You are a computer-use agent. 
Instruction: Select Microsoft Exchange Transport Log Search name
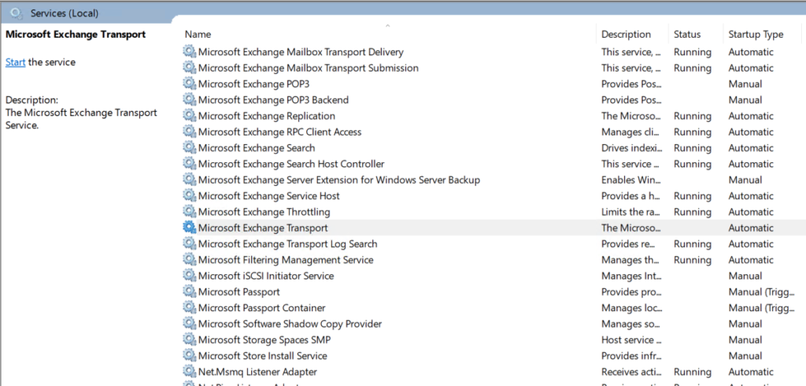(x=288, y=243)
